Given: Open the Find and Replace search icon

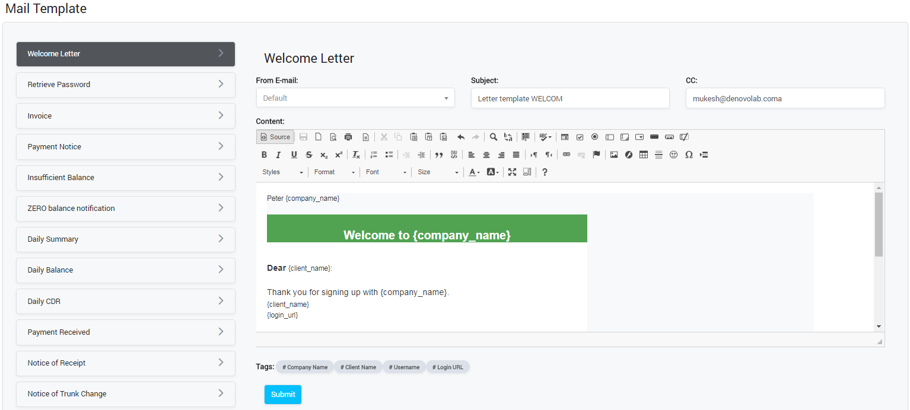Looking at the screenshot, I should click(x=493, y=137).
